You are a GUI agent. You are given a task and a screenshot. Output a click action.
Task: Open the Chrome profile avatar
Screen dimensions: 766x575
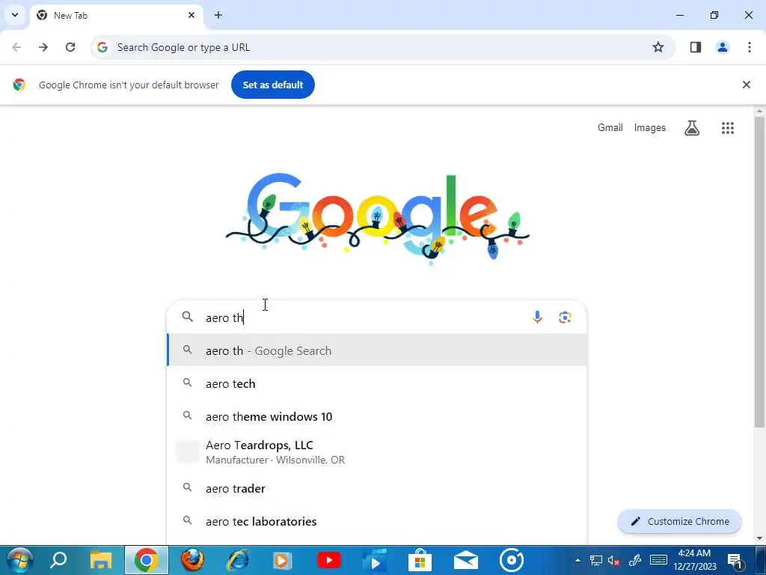pyautogui.click(x=722, y=47)
